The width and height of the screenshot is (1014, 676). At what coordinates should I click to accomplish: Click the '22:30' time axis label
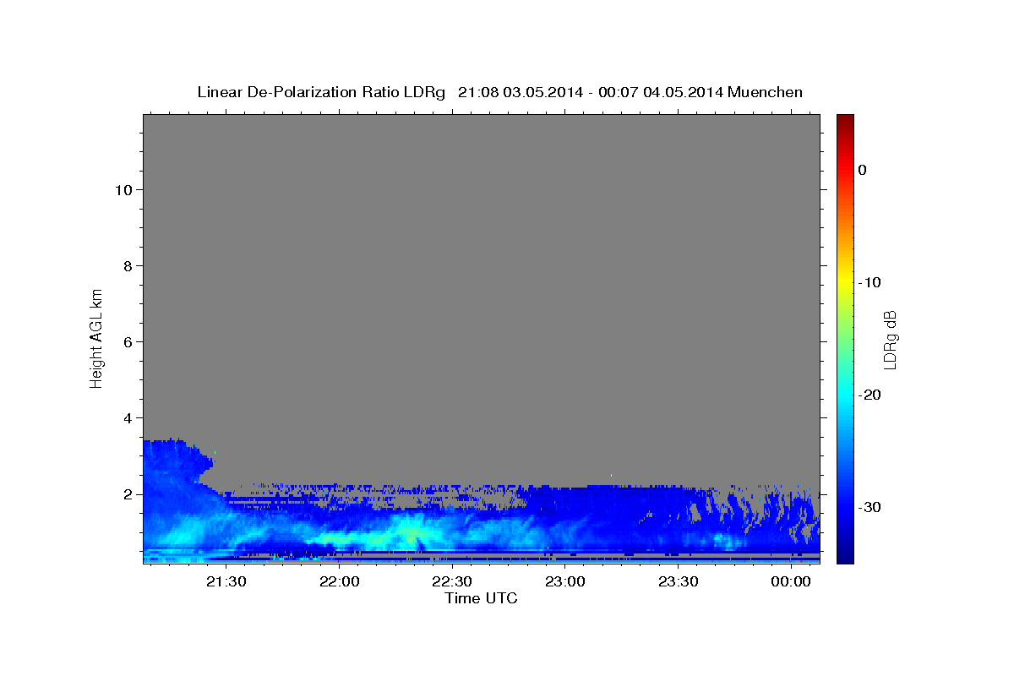[x=452, y=581]
